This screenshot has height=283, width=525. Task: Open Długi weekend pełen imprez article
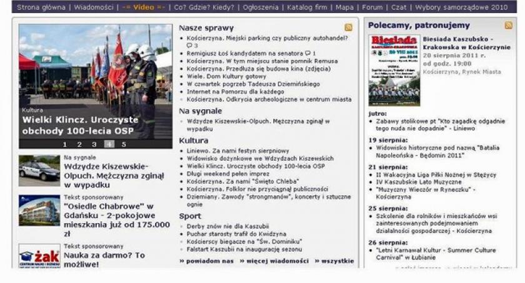point(228,174)
